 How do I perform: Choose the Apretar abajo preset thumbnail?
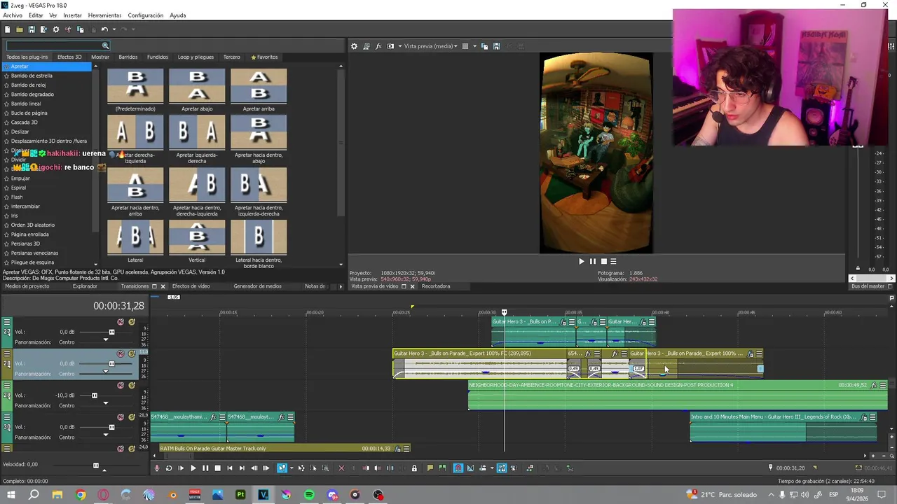tap(197, 85)
